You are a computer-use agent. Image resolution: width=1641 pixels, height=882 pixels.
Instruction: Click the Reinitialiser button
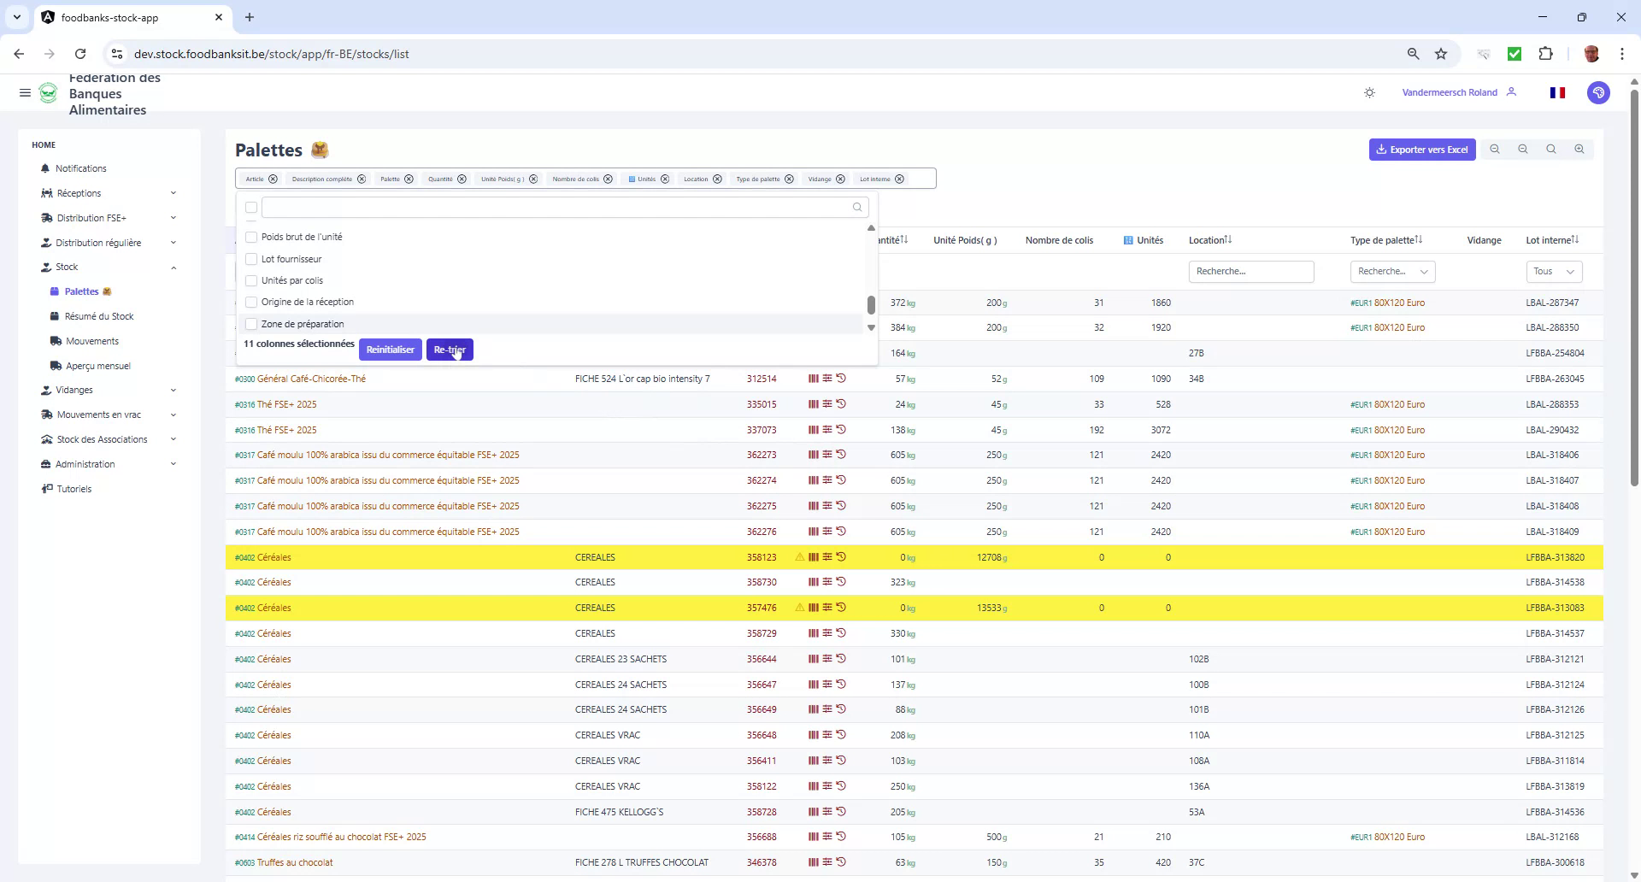pyautogui.click(x=390, y=349)
